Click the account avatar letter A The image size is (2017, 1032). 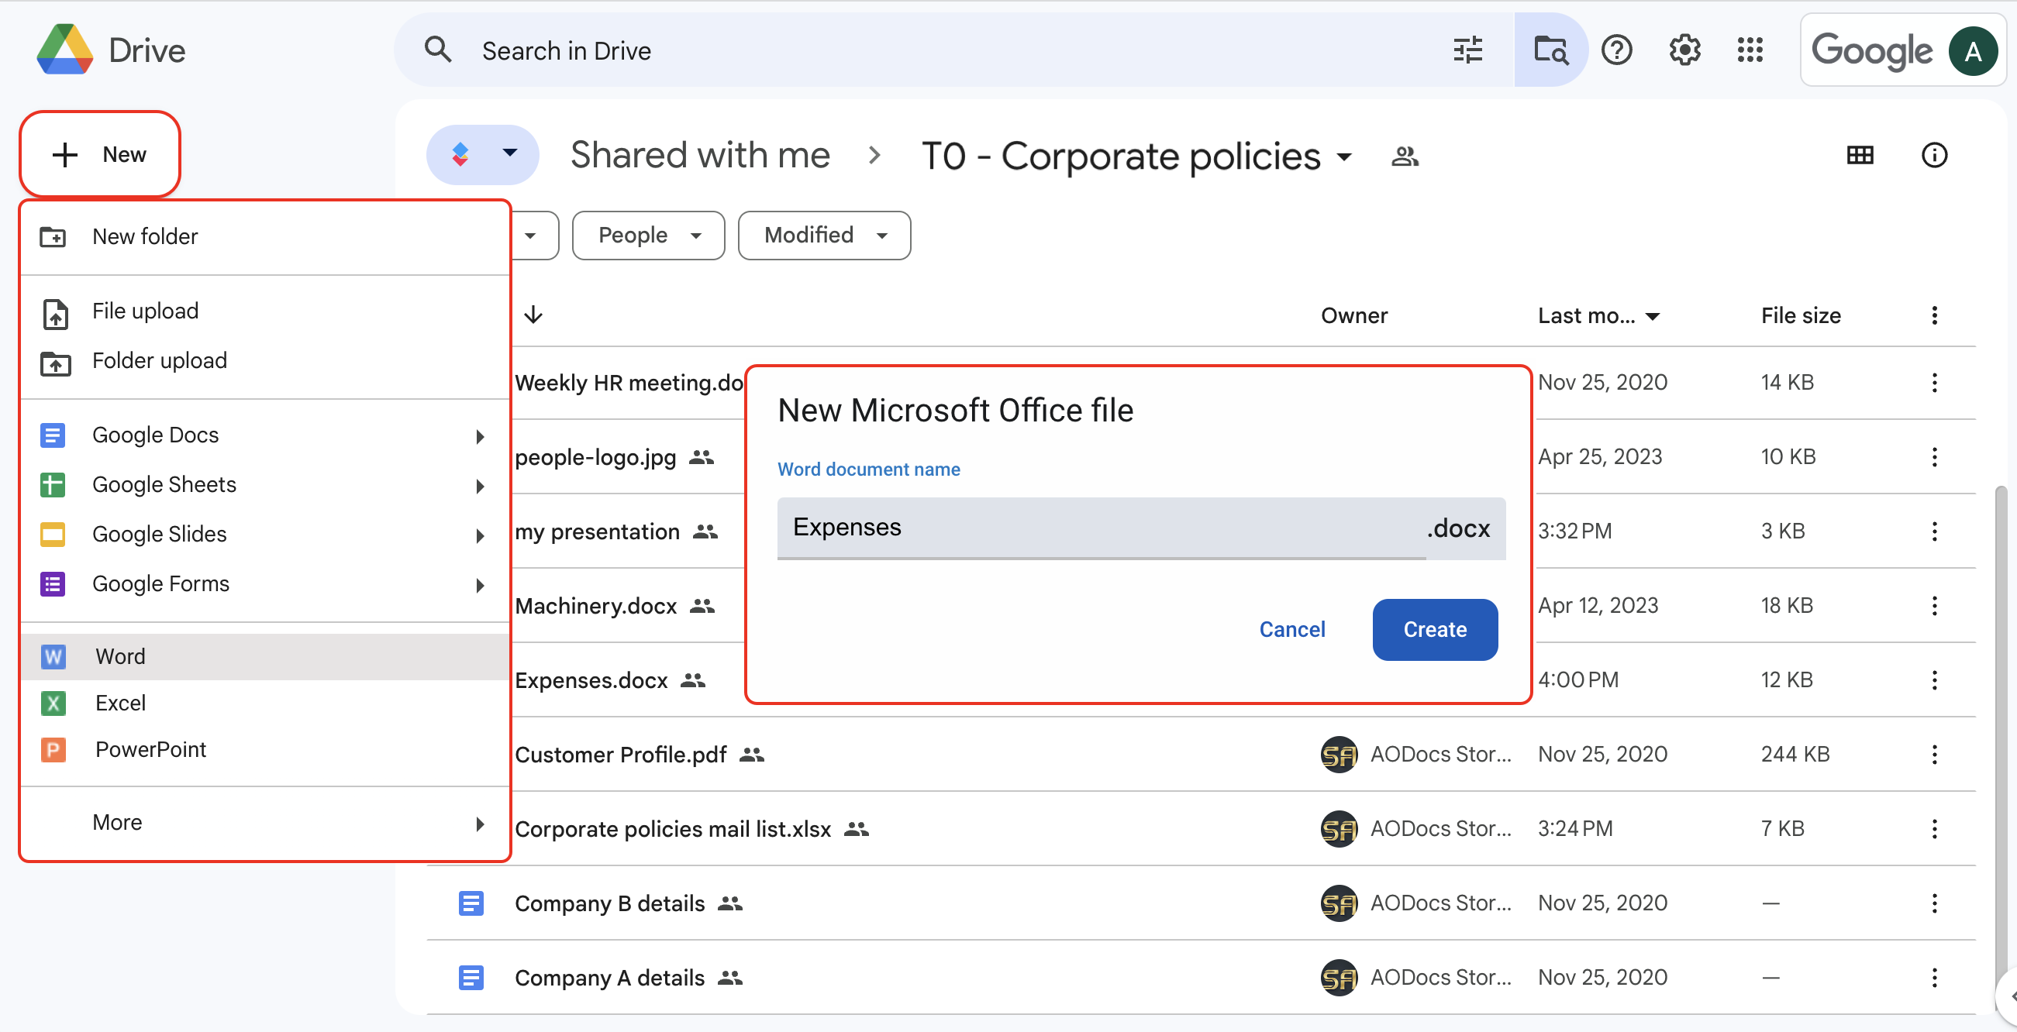[x=1972, y=52]
